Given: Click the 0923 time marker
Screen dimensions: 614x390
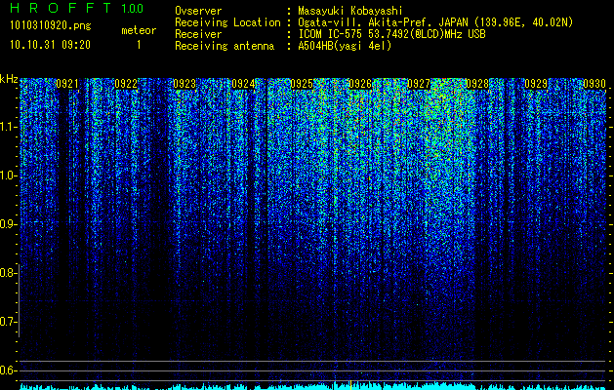Looking at the screenshot, I should click(184, 84).
